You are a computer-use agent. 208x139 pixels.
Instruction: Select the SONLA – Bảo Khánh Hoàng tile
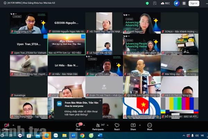180,23
